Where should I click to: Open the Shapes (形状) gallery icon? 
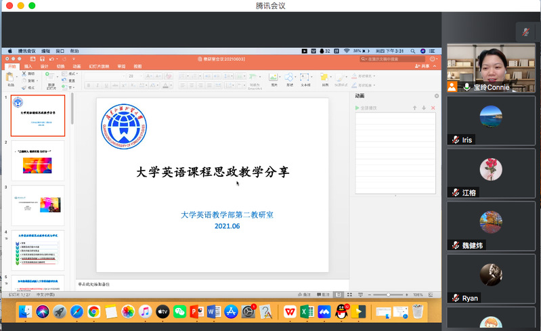(289, 77)
